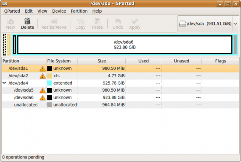Close the GParted window
Image resolution: width=241 pixels, height=162 pixels.
tap(236, 3)
